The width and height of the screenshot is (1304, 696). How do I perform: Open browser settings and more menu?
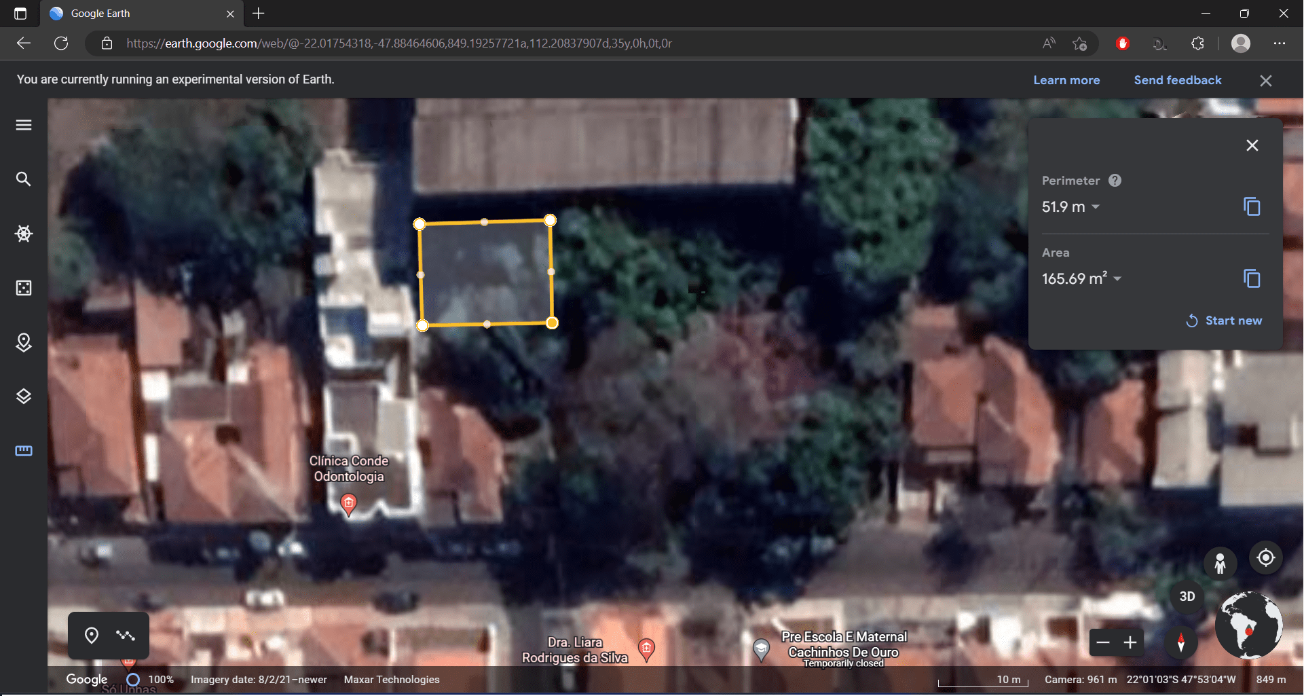point(1280,43)
